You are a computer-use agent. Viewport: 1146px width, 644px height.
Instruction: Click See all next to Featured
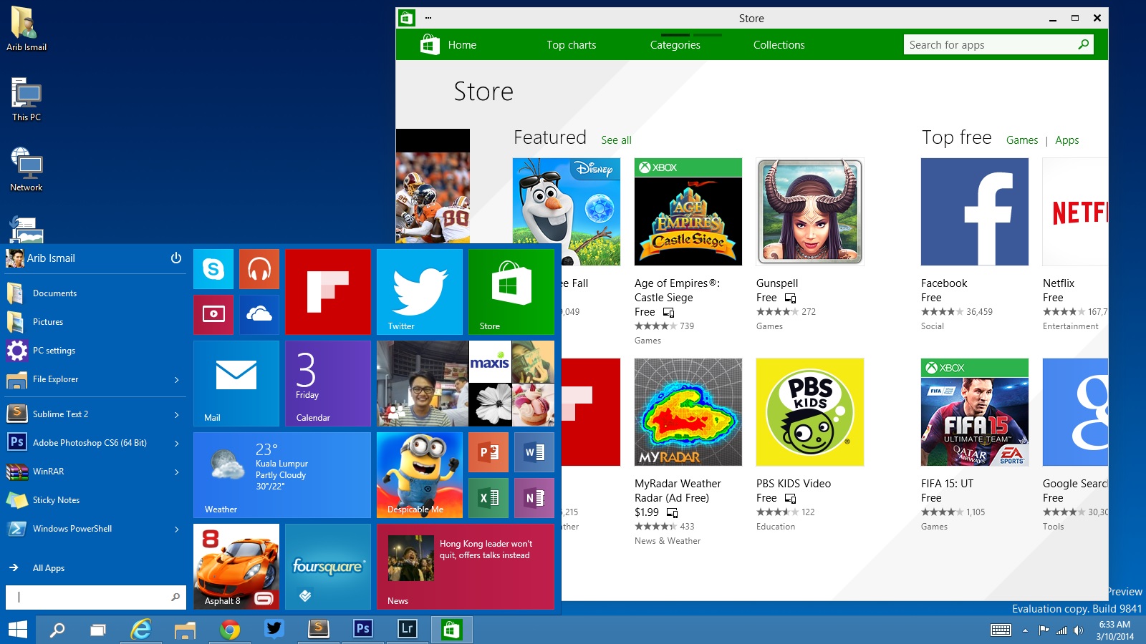click(x=616, y=140)
